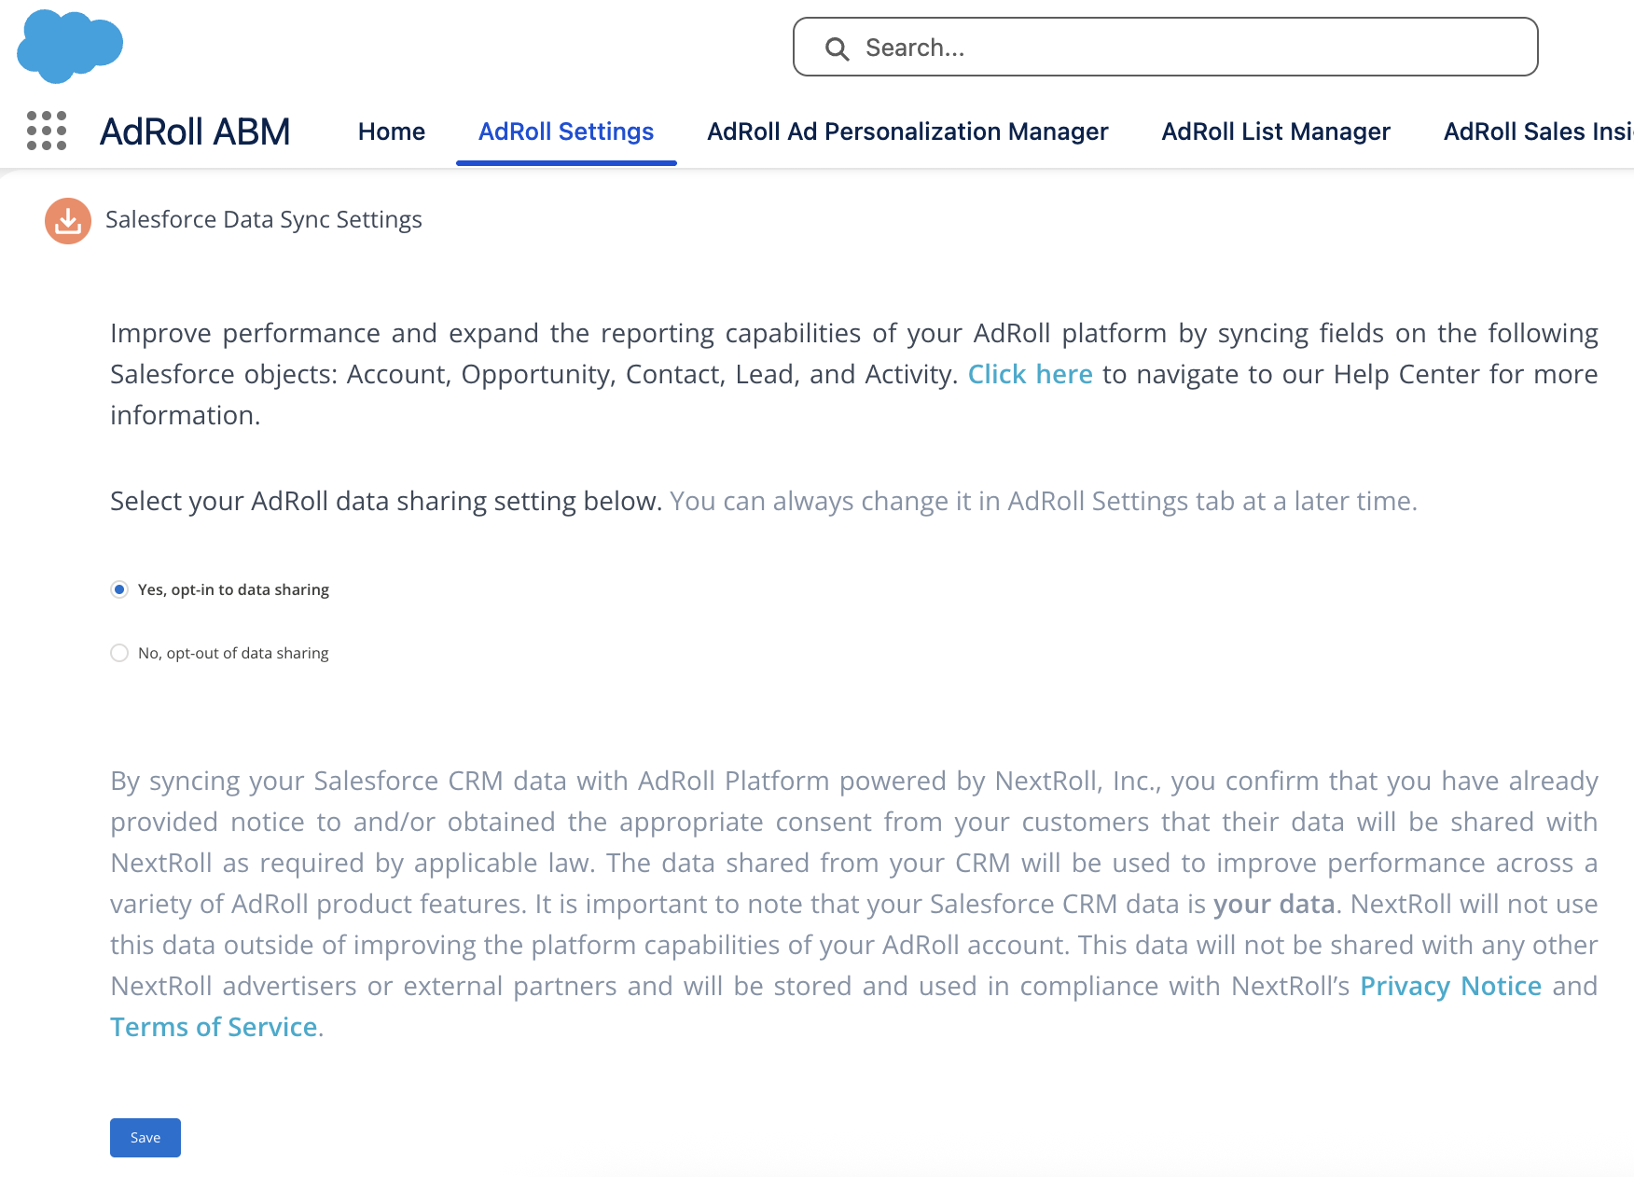This screenshot has height=1177, width=1634.
Task: Switch to the AdRoll Settings tab
Action: 565,132
